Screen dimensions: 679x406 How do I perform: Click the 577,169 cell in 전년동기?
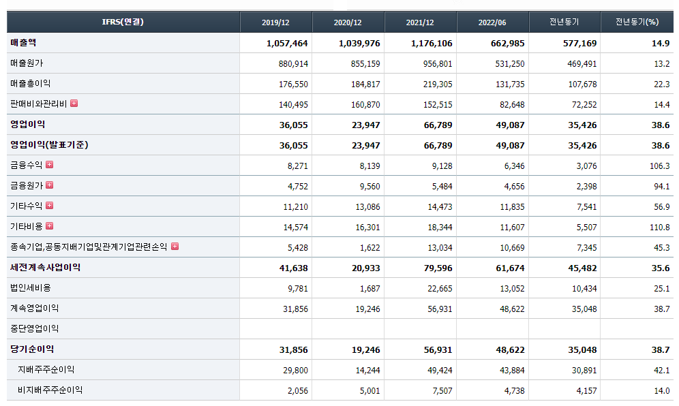pyautogui.click(x=580, y=44)
